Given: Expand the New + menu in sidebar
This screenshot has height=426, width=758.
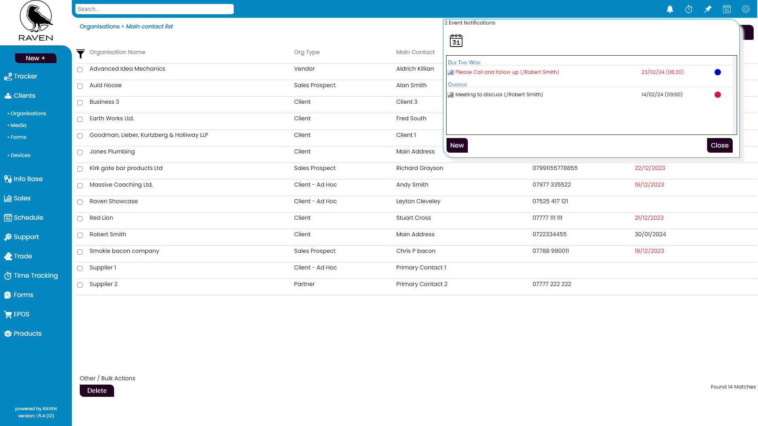Looking at the screenshot, I should click(x=36, y=58).
